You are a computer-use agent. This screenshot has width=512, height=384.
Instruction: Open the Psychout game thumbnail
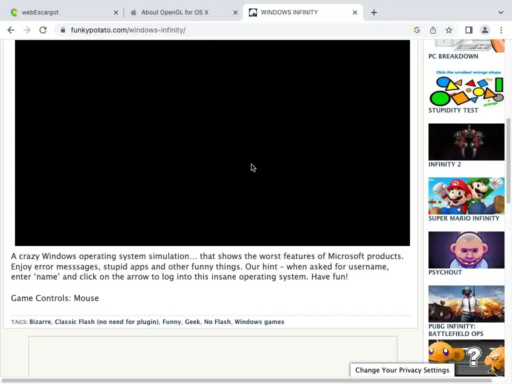(466, 250)
